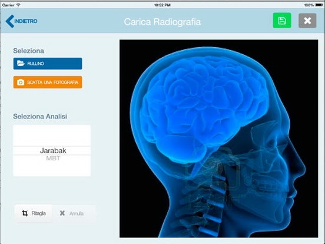
Task: Click the camera icon on the orange button
Action: [x=21, y=83]
